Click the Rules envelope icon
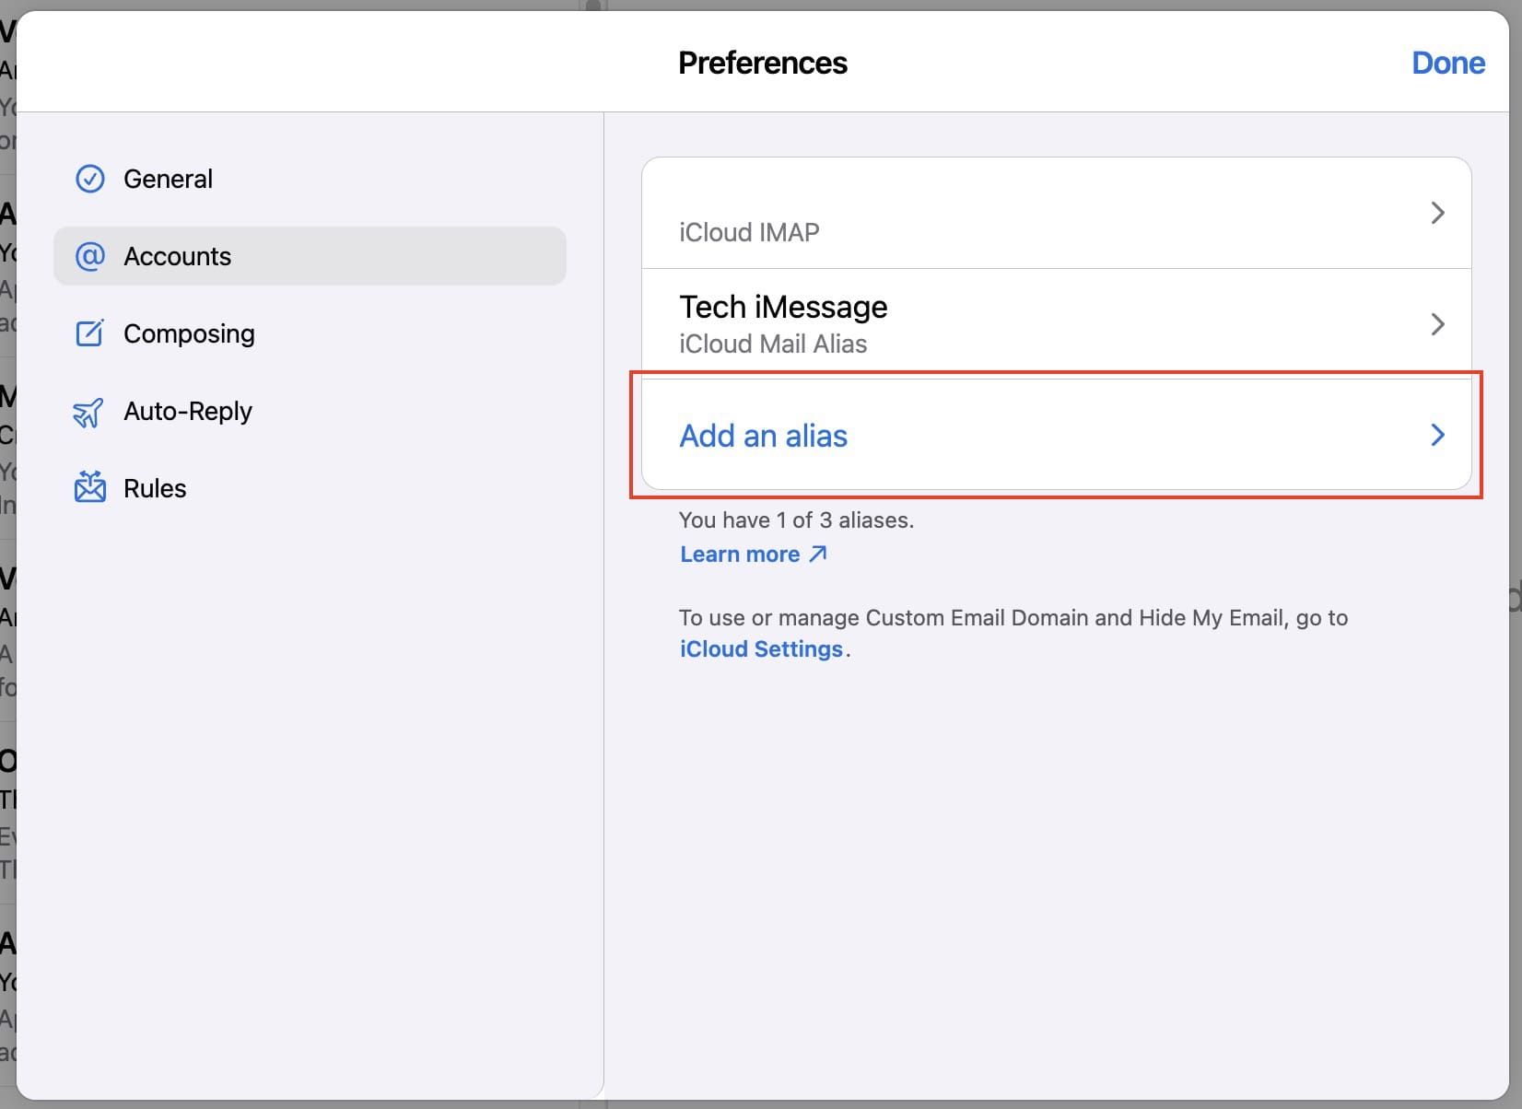This screenshot has height=1109, width=1522. 89,487
